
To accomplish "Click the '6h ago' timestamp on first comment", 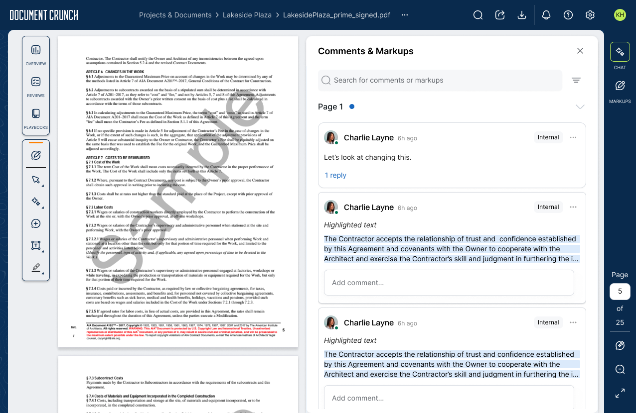I will (x=407, y=138).
